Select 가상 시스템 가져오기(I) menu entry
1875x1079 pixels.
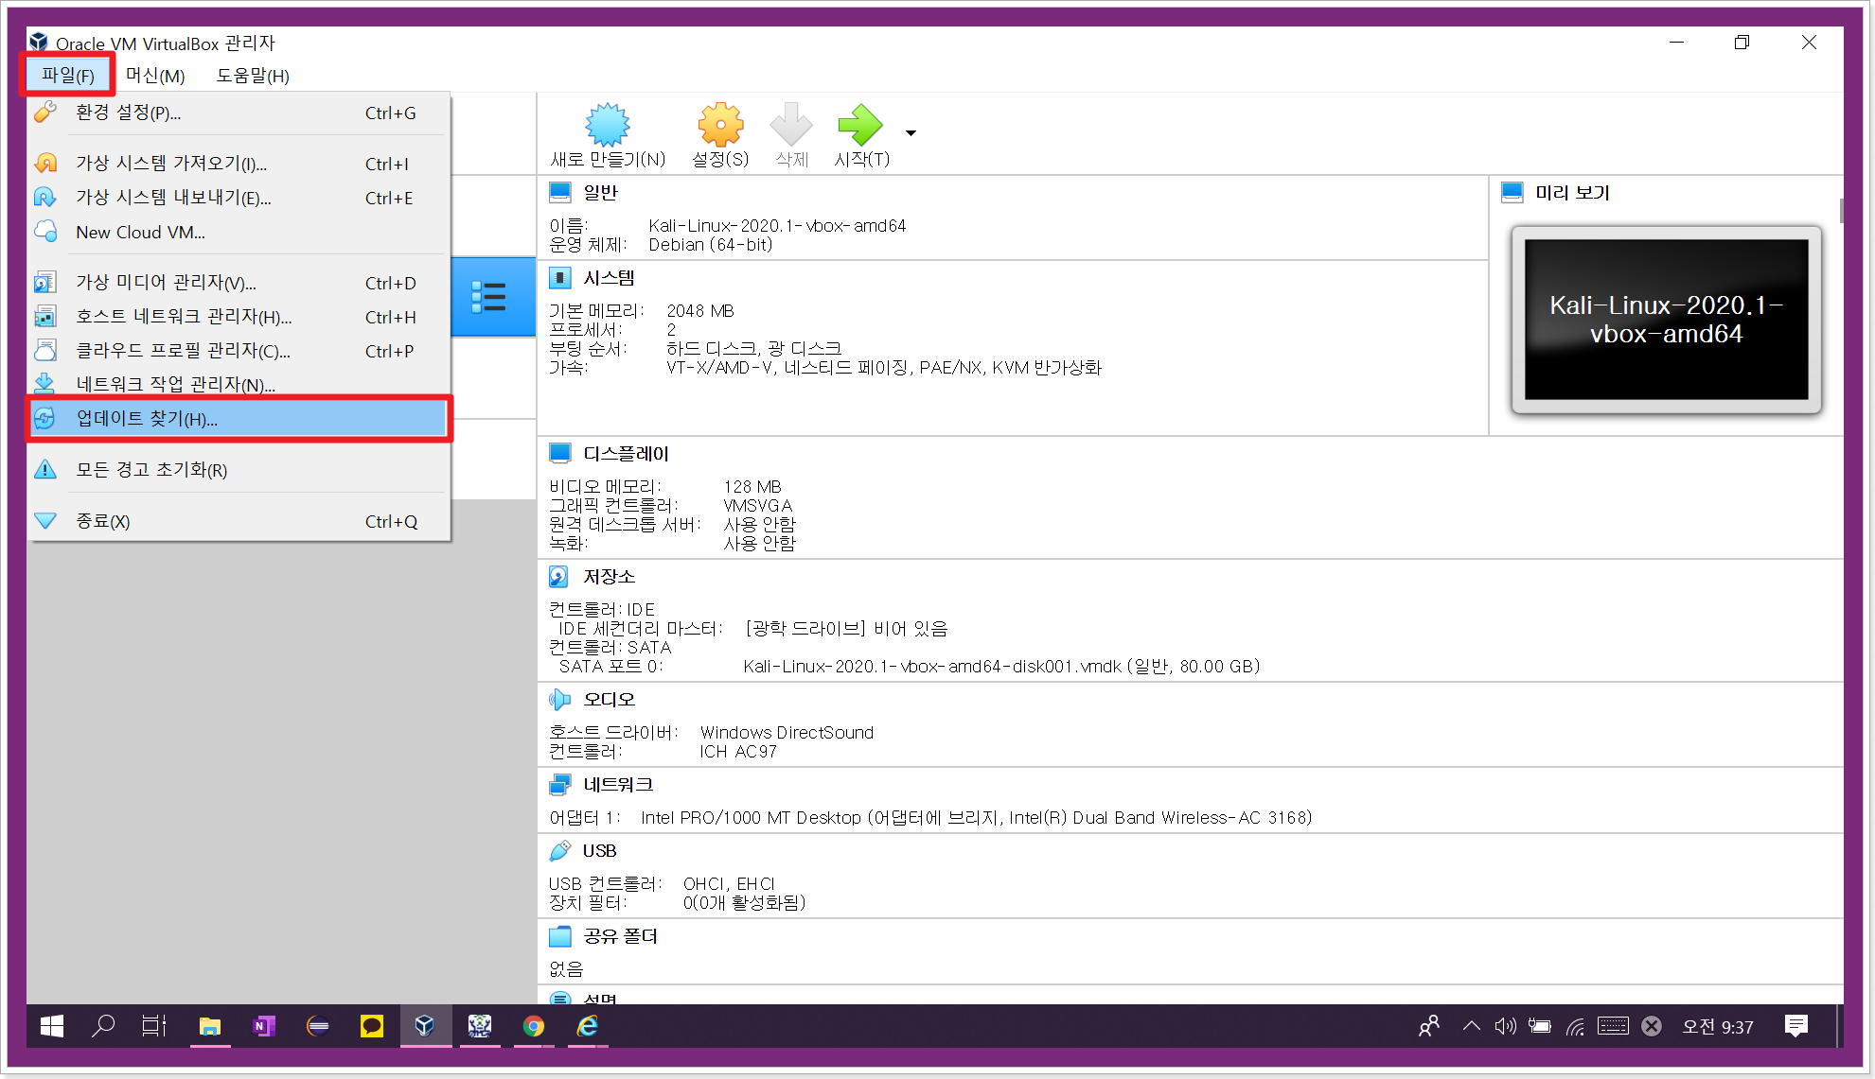click(x=239, y=164)
